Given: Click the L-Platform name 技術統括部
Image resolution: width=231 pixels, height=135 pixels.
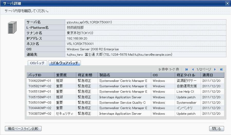Looking at the screenshot, I should (75, 27).
